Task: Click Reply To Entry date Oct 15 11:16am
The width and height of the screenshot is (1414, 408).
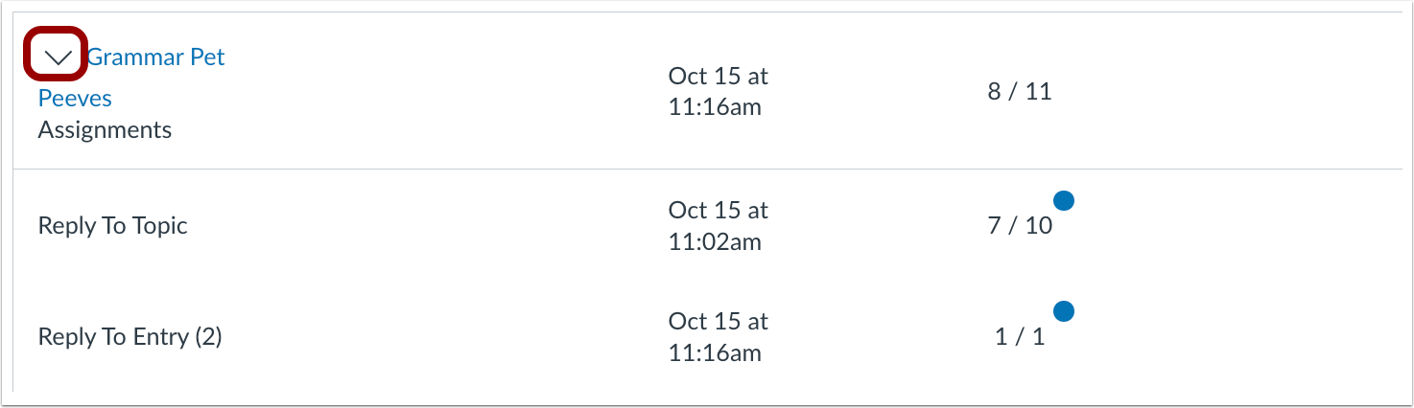Action: click(x=719, y=337)
